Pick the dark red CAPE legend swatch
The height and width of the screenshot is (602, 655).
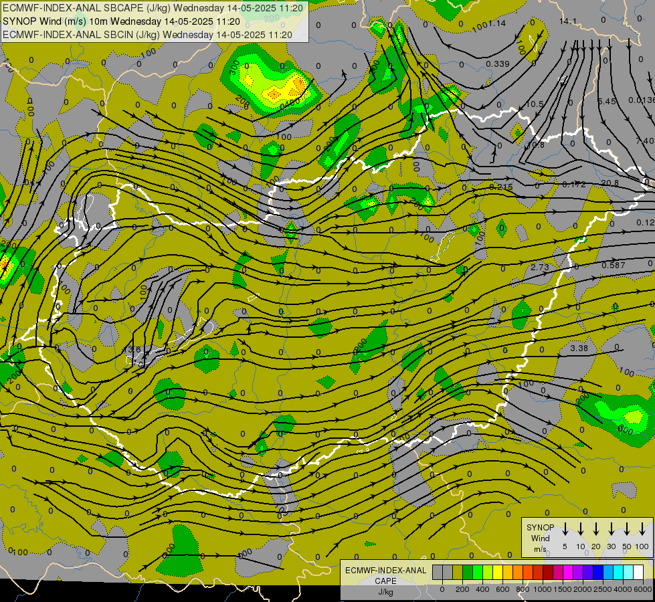[548, 573]
